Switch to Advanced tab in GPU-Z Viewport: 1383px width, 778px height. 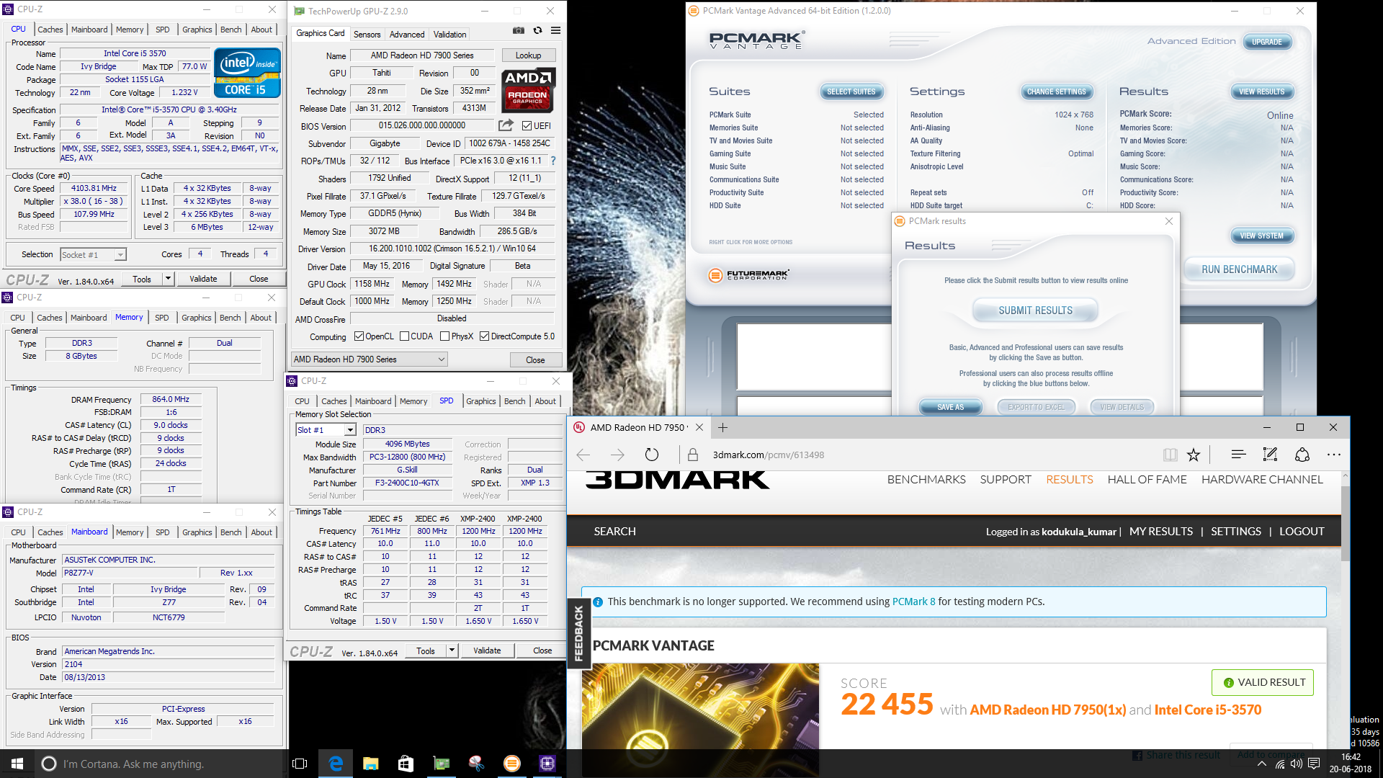tap(407, 35)
